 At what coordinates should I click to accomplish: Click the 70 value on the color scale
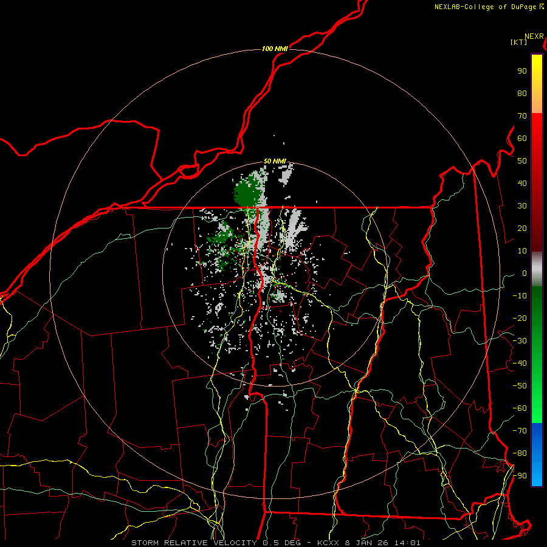522,116
